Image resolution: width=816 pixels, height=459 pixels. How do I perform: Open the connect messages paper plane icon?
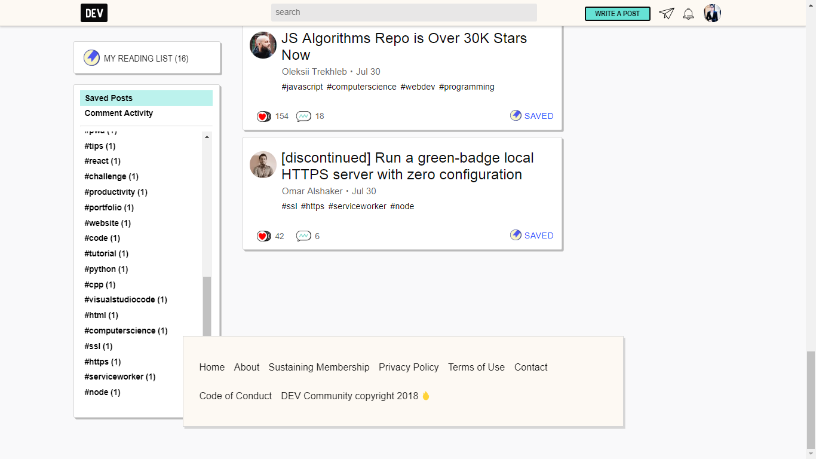pos(667,13)
